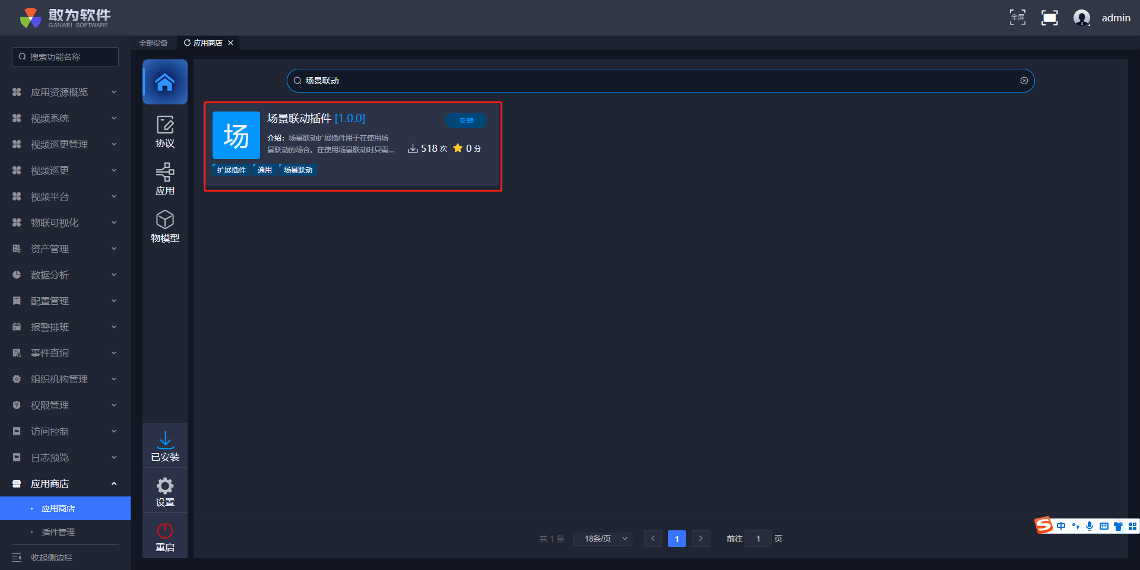Open the Sogou soft keyboard icon

1104,526
